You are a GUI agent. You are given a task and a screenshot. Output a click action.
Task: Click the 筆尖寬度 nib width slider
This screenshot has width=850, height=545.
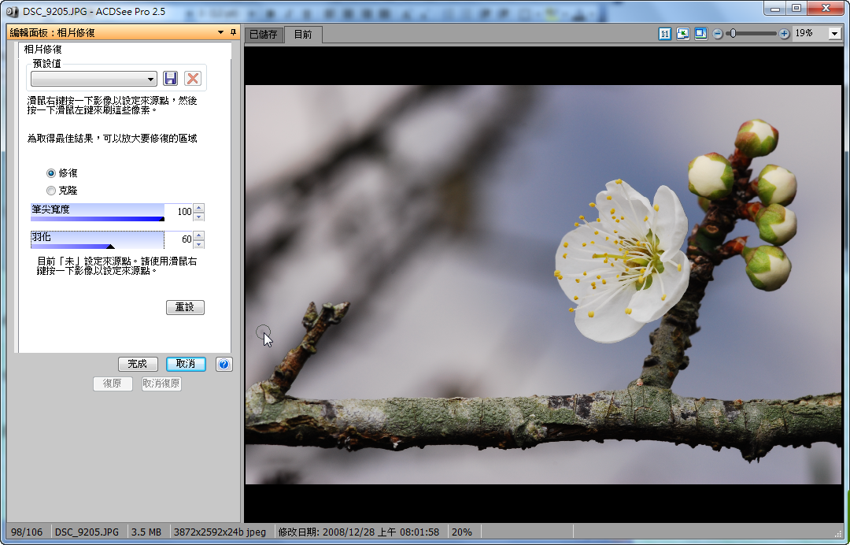97,213
